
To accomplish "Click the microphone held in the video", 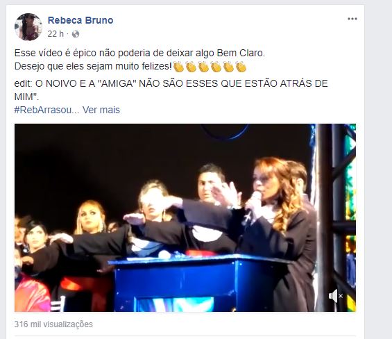I will click(x=251, y=204).
